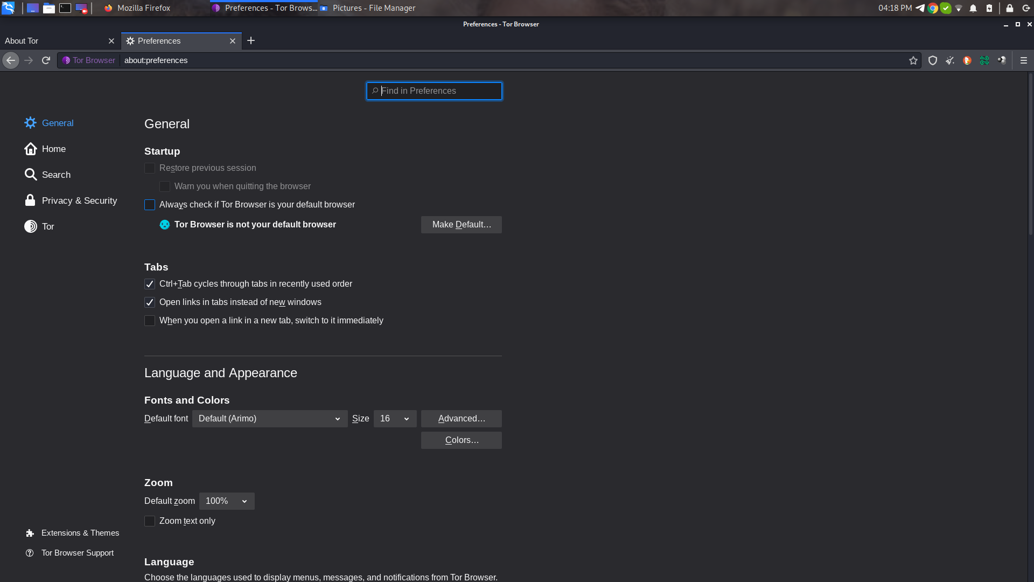Uncheck open links in tabs option
The width and height of the screenshot is (1034, 582).
tap(150, 302)
